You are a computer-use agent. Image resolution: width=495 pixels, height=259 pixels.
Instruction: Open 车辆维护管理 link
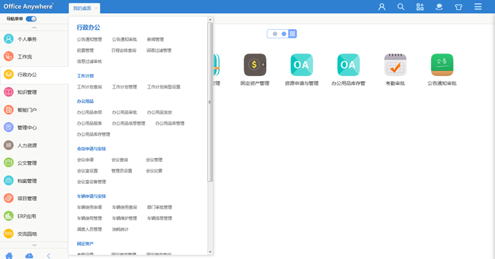point(124,219)
